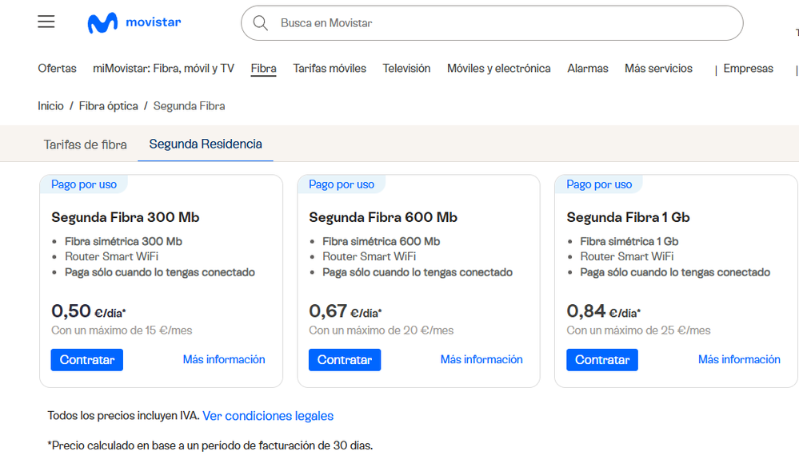
Task: Open Más información for 600 Mb plan
Action: click(481, 360)
